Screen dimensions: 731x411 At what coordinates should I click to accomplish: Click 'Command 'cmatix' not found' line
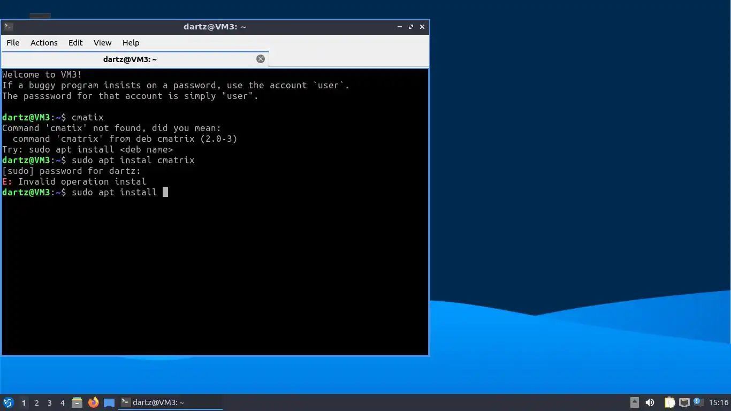point(112,128)
